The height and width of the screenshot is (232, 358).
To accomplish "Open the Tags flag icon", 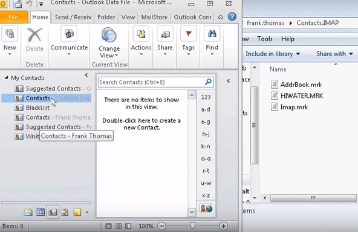I will (x=188, y=34).
